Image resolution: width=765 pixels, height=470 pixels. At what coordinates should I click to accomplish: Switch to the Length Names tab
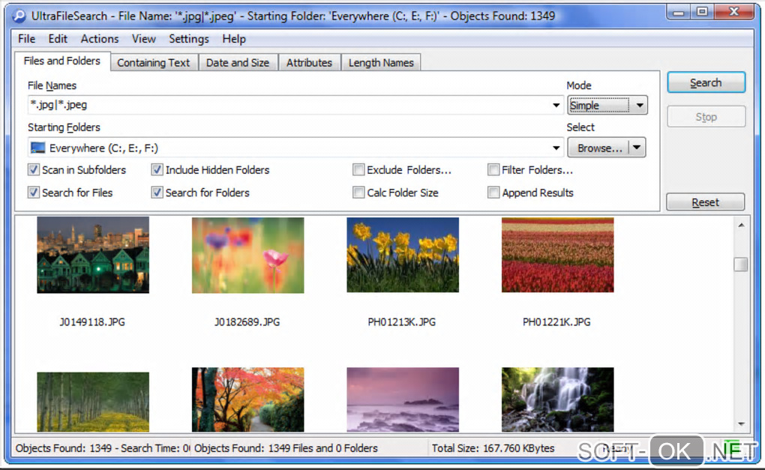(x=381, y=63)
